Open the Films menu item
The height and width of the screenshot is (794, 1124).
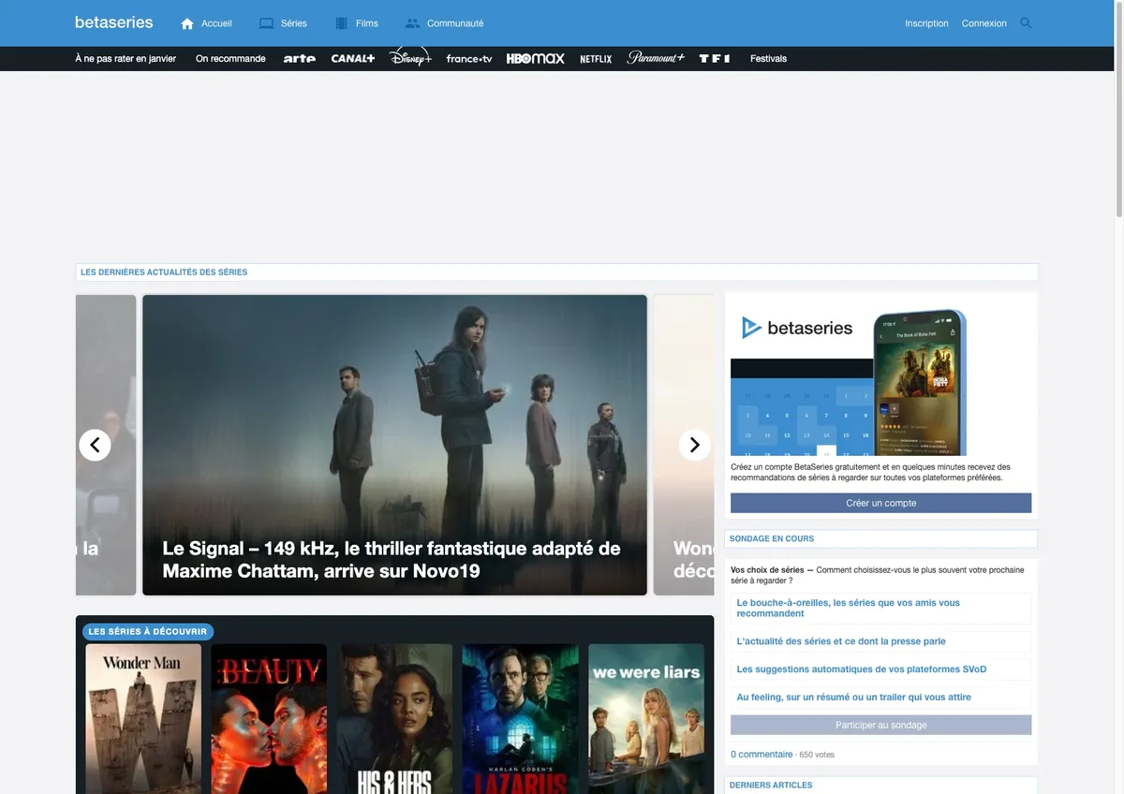(367, 23)
